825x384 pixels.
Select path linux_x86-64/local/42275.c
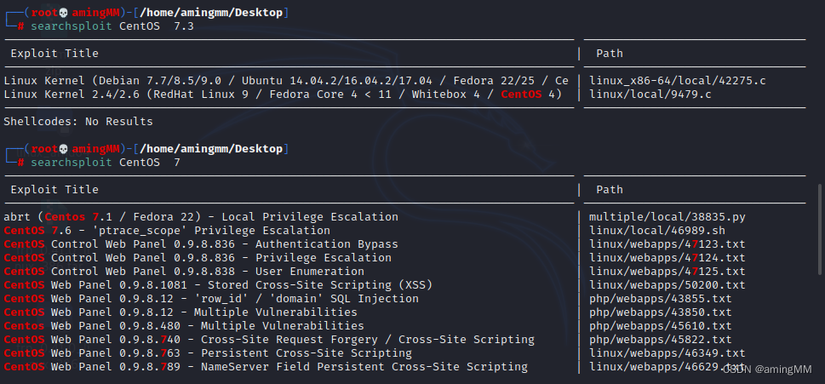(677, 81)
